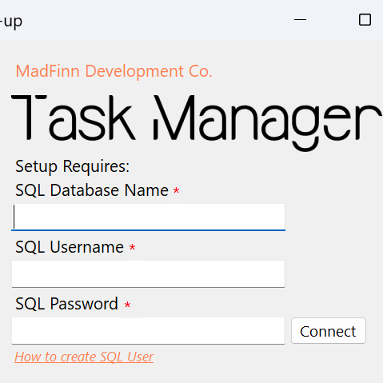The width and height of the screenshot is (383, 383).
Task: Click the red asterisk beside SQL Password
Action: click(x=127, y=305)
